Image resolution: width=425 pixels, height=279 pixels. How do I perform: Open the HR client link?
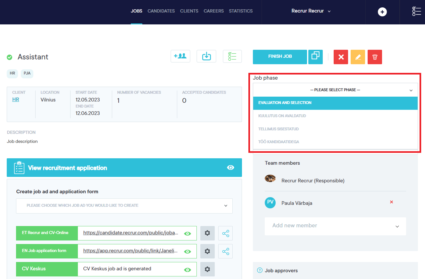(16, 100)
